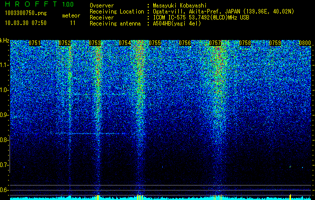Screen dimensions: 315x200
Task: Click the meteor count value 11
Action: coord(73,23)
